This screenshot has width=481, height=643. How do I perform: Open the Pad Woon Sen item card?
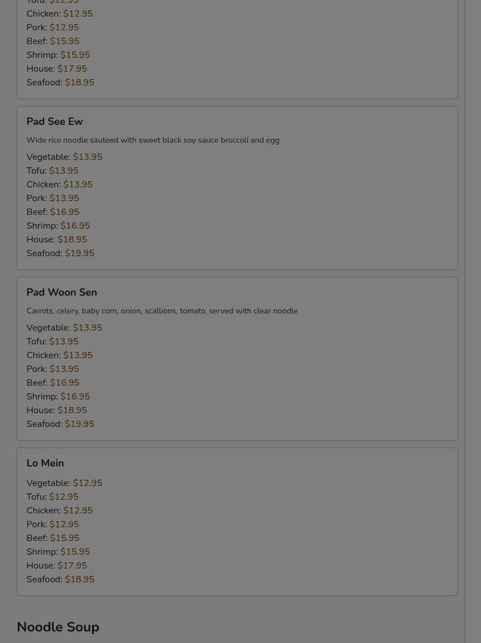point(237,359)
